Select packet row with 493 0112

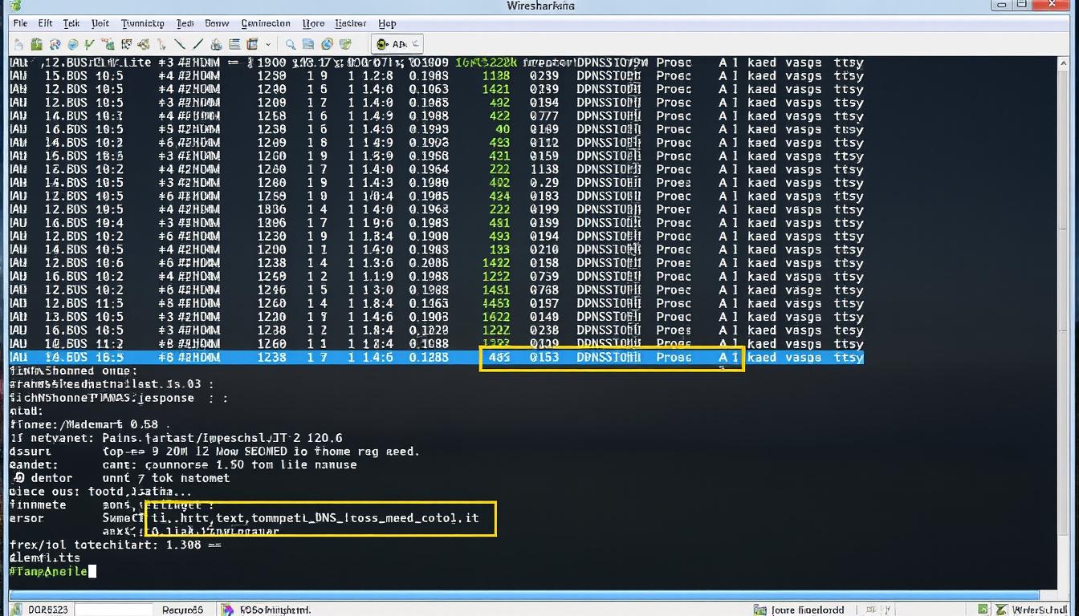[x=436, y=143]
